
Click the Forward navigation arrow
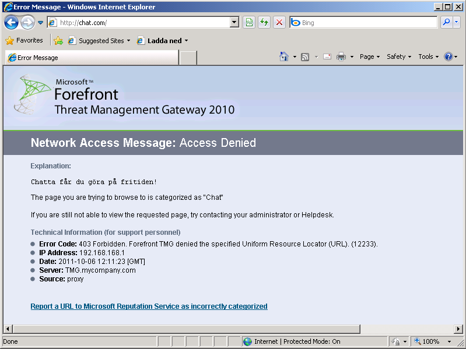[27, 23]
